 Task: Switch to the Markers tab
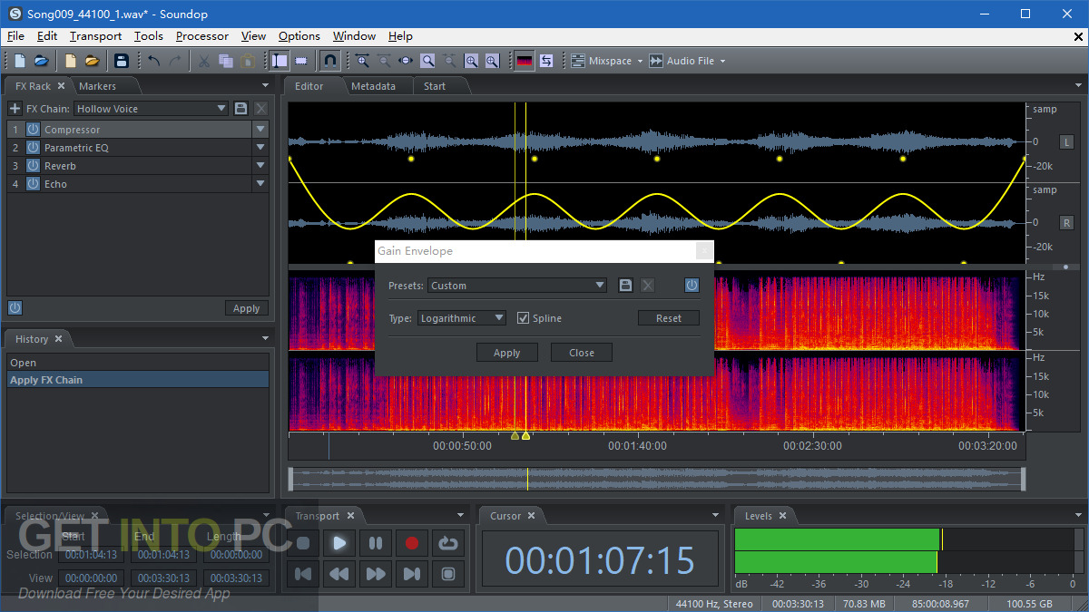(x=98, y=86)
